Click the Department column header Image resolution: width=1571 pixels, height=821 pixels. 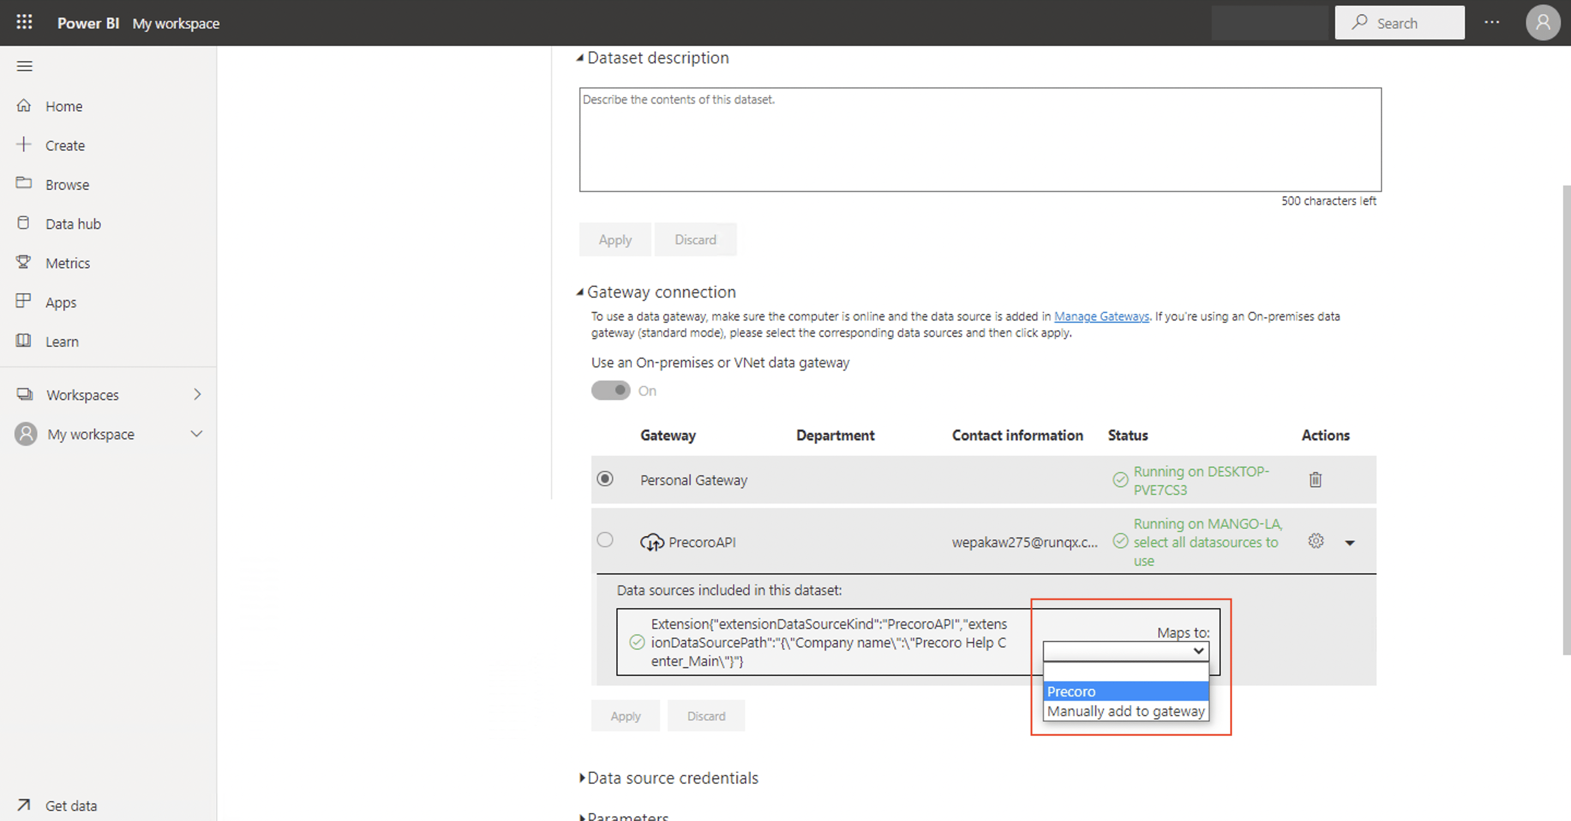(x=835, y=435)
